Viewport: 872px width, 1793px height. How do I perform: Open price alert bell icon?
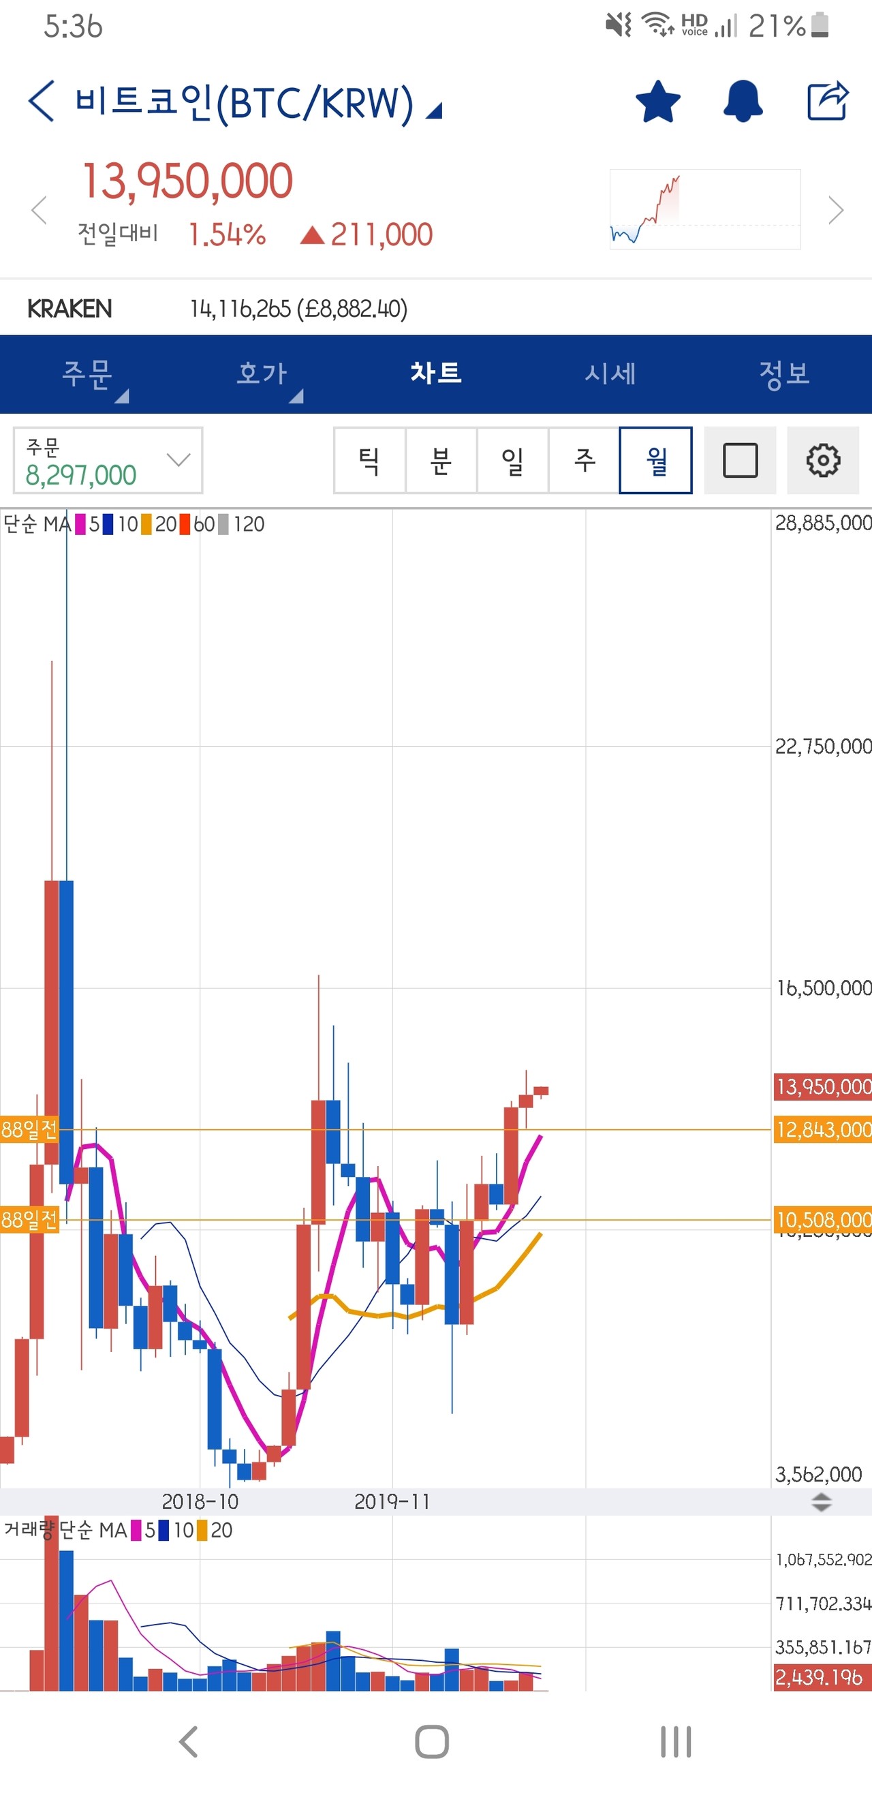pos(743,102)
